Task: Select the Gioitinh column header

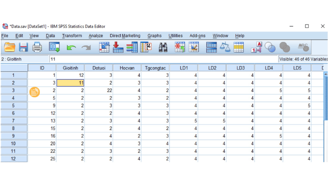Action: pos(71,67)
